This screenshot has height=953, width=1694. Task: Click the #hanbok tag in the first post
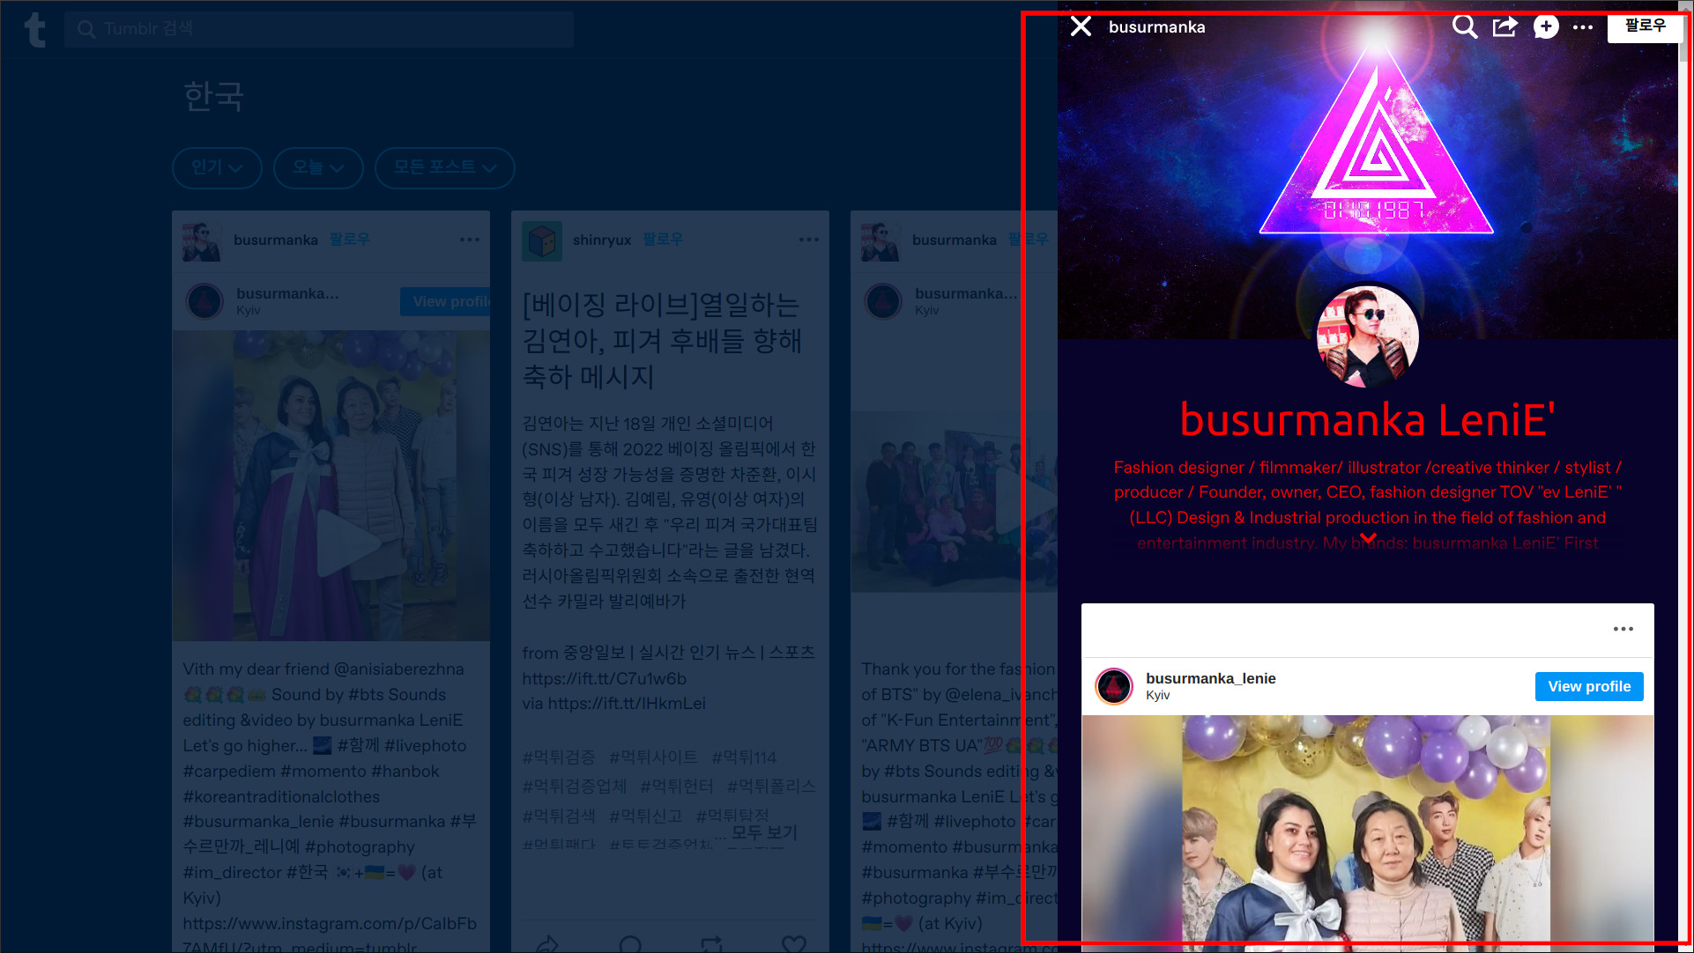(405, 772)
